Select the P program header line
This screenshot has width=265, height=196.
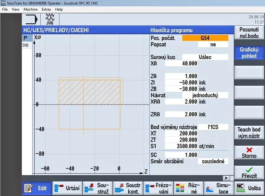[x=27, y=38]
